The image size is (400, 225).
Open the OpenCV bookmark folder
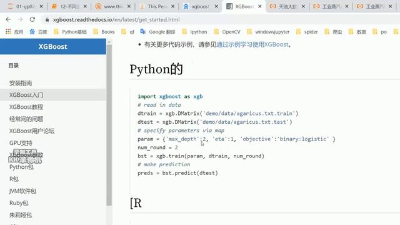227,32
